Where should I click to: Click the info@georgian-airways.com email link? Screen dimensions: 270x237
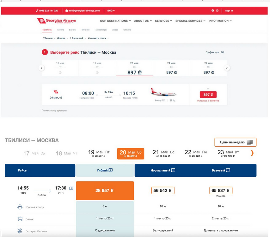tap(83, 10)
